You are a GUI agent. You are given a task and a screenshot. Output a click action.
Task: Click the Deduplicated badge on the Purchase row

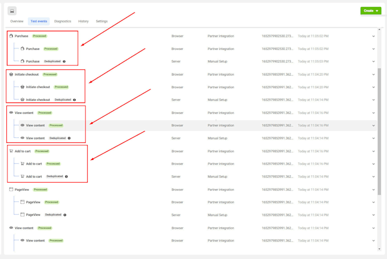coord(52,61)
